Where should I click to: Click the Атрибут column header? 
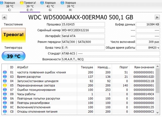click(46, 67)
